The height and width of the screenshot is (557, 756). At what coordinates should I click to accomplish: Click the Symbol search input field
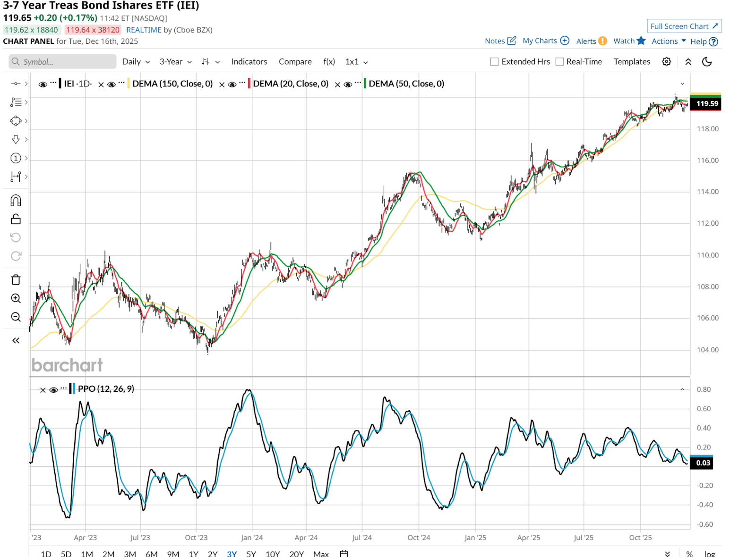(62, 62)
